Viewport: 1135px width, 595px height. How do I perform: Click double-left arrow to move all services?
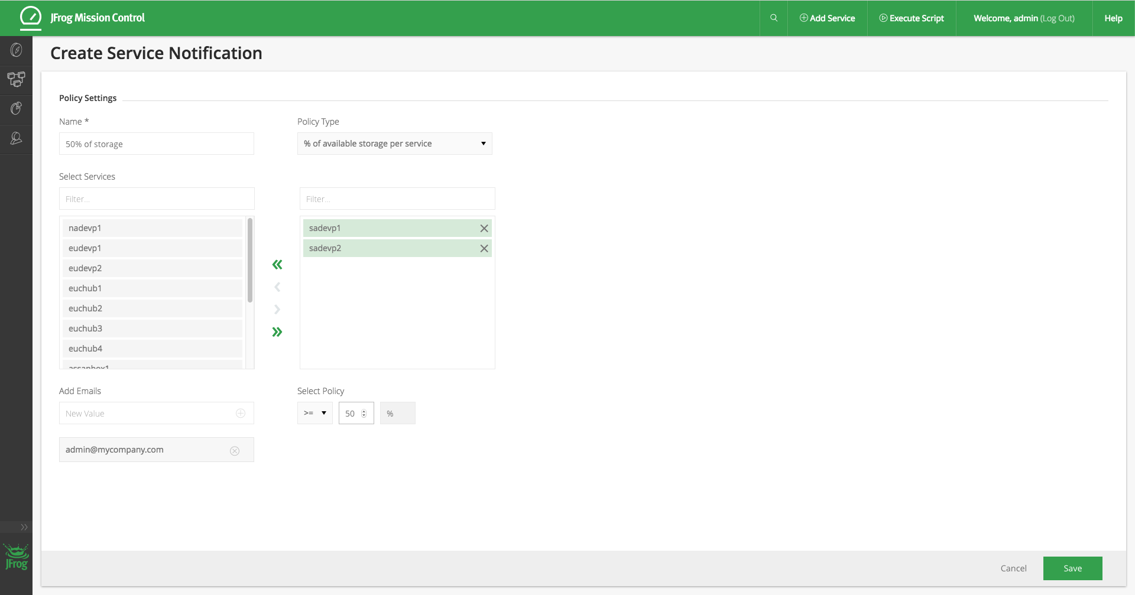(x=277, y=265)
